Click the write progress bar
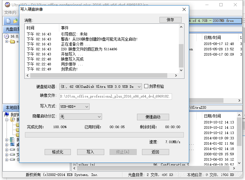The width and height of the screenshot is (245, 180). point(104,135)
